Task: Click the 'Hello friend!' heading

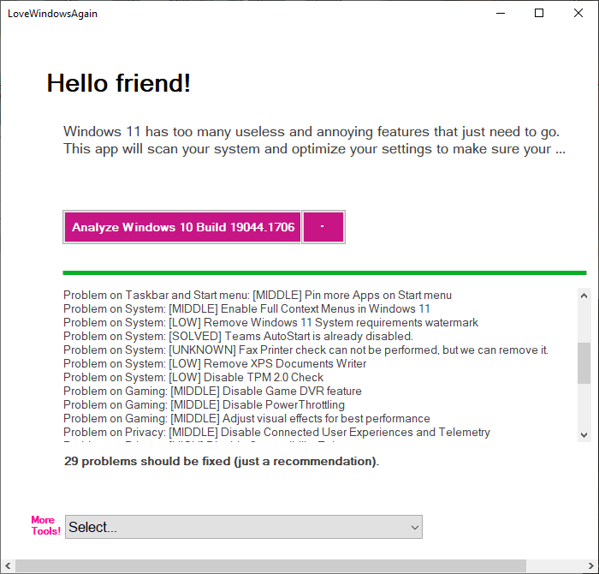Action: click(118, 83)
